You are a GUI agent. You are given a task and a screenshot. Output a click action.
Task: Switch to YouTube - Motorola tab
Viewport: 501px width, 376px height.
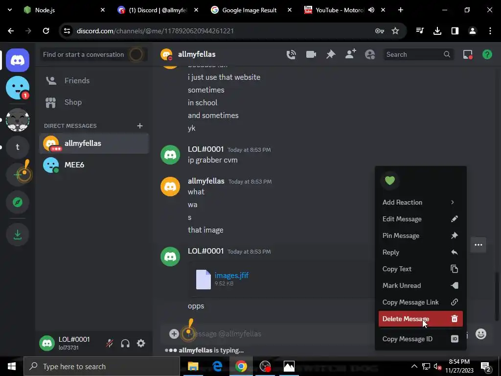click(345, 10)
